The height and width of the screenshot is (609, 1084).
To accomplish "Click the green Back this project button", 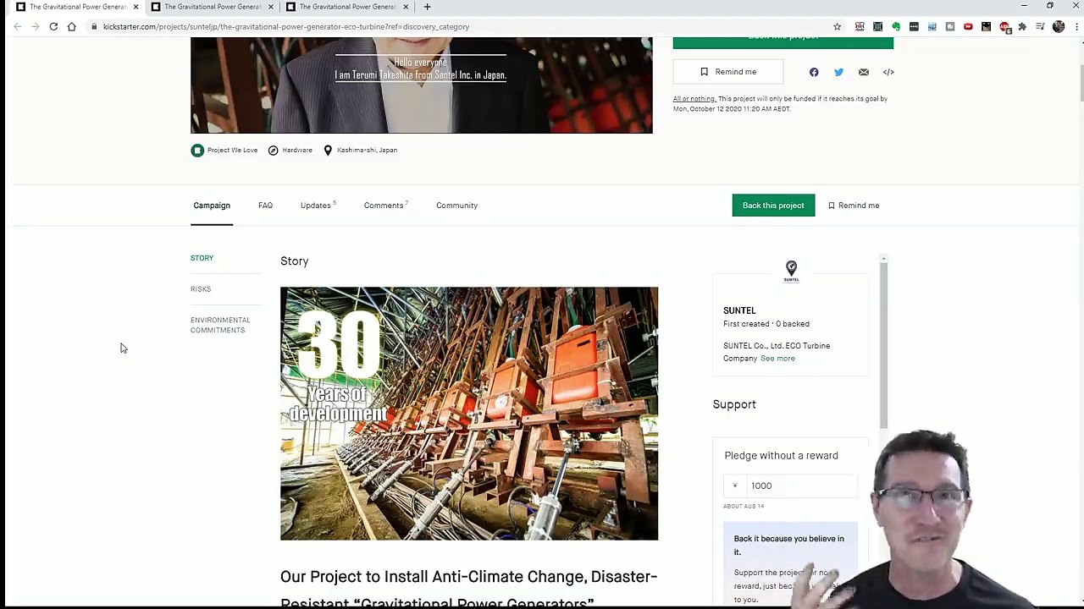I will click(x=773, y=206).
